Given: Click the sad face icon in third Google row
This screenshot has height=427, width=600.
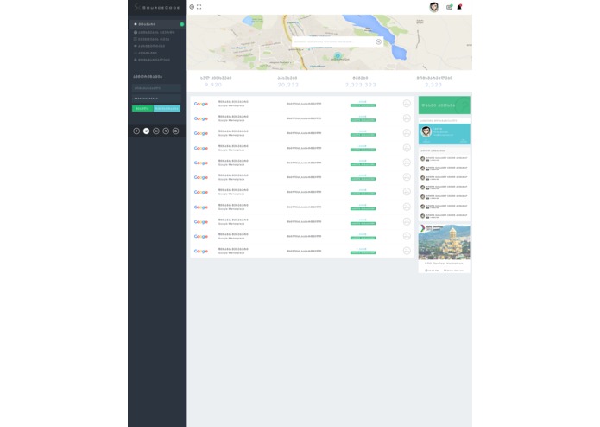Looking at the screenshot, I should coord(407,133).
